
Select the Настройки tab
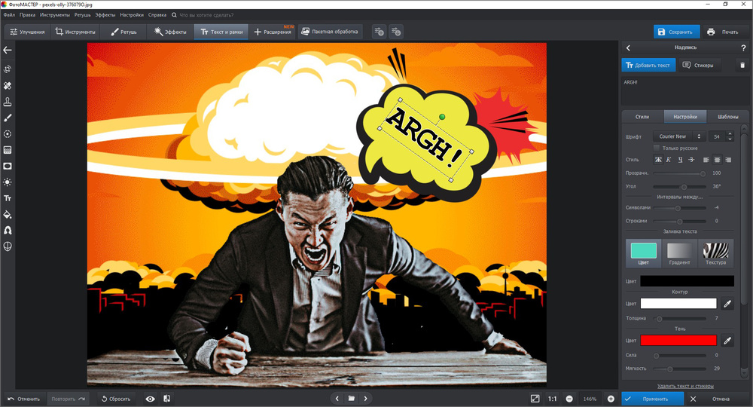coord(684,117)
